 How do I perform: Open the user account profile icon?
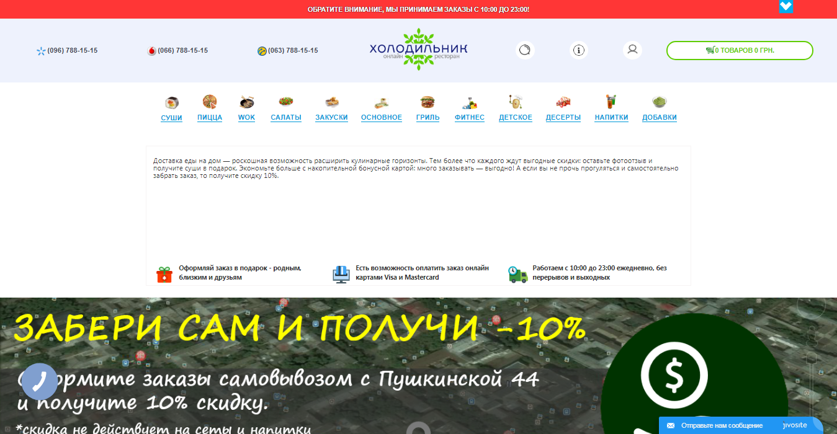[x=632, y=50]
